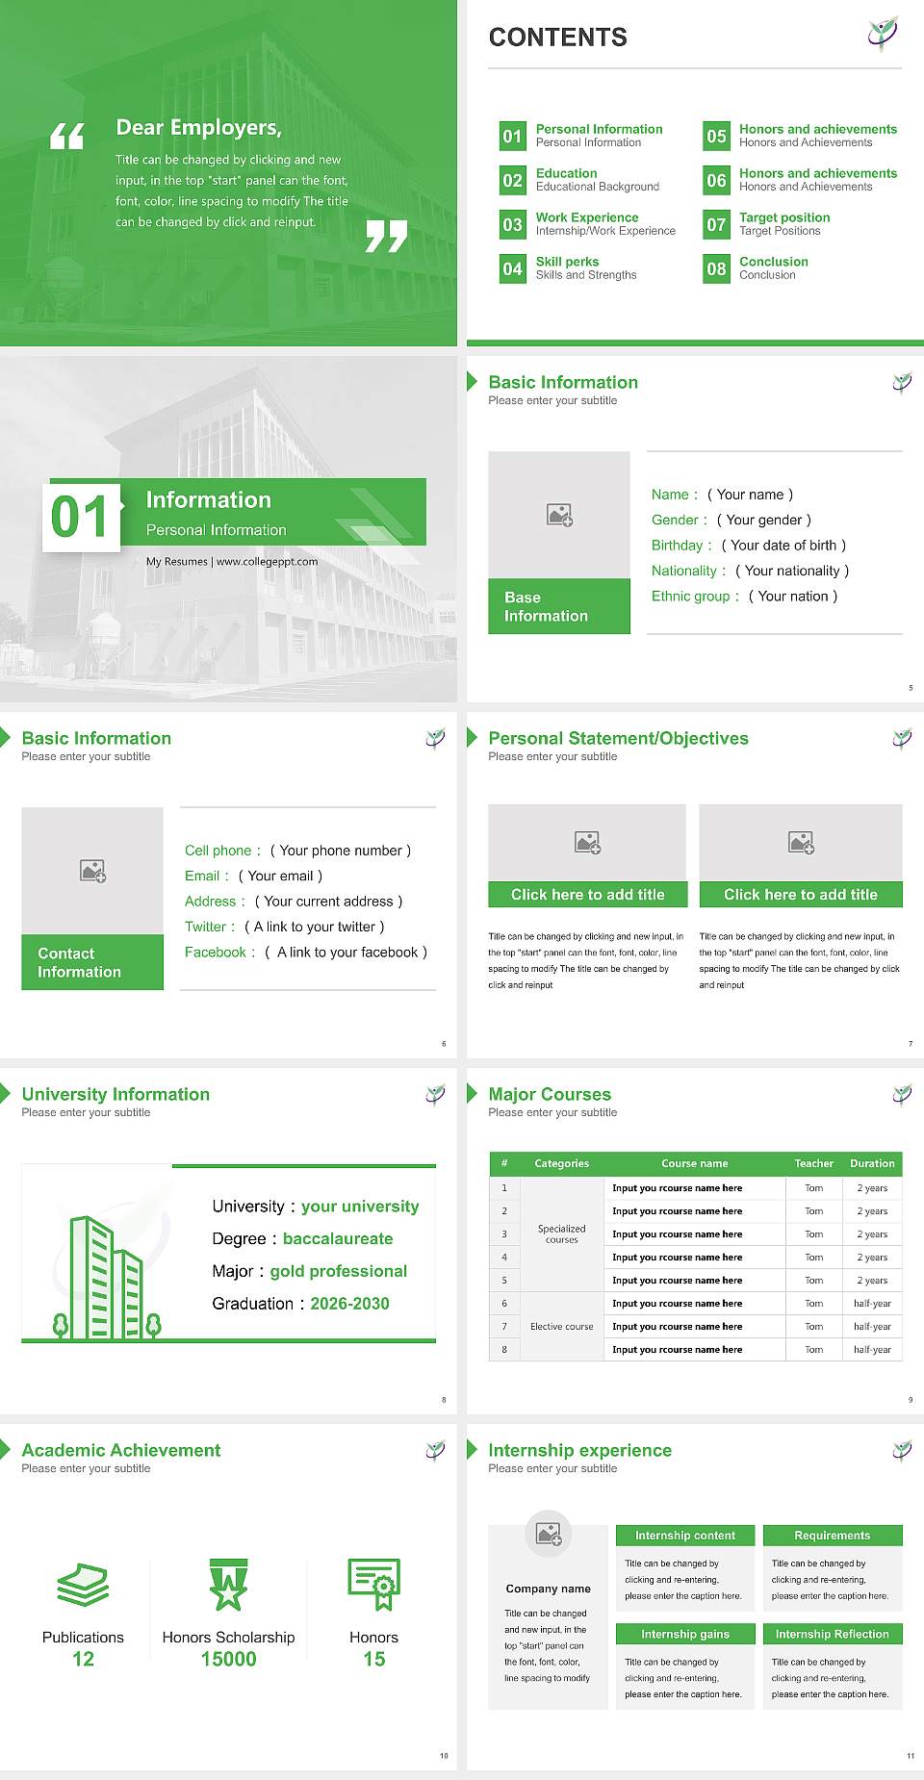This screenshot has width=924, height=1780.
Task: Click the green number 04 contents box
Action: point(512,268)
